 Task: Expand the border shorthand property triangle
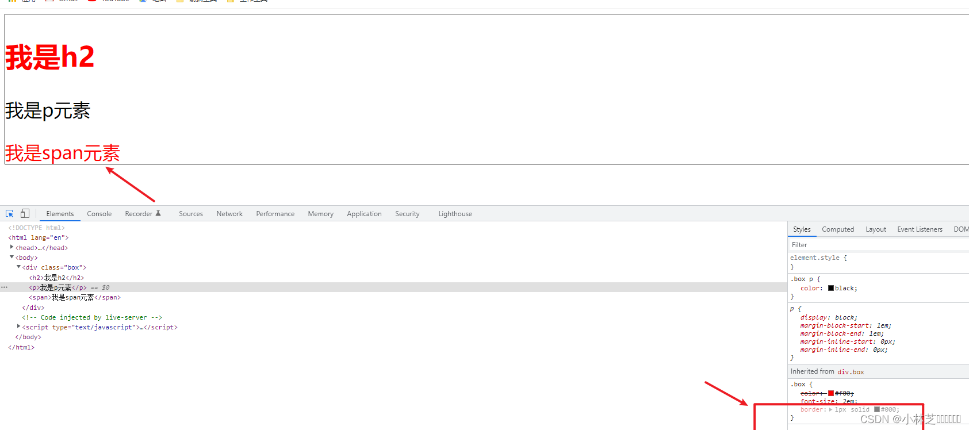[x=830, y=410]
